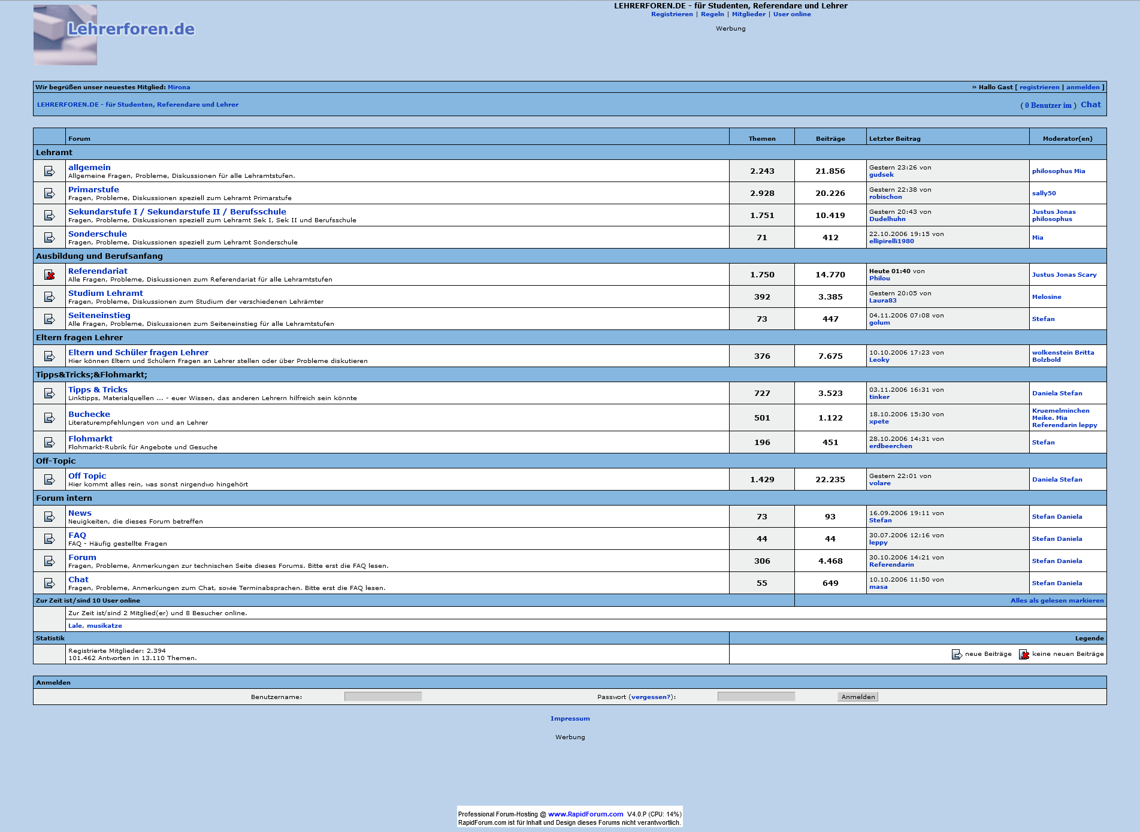Click 'Alles als gelesen markieren'
The height and width of the screenshot is (832, 1140).
1057,601
